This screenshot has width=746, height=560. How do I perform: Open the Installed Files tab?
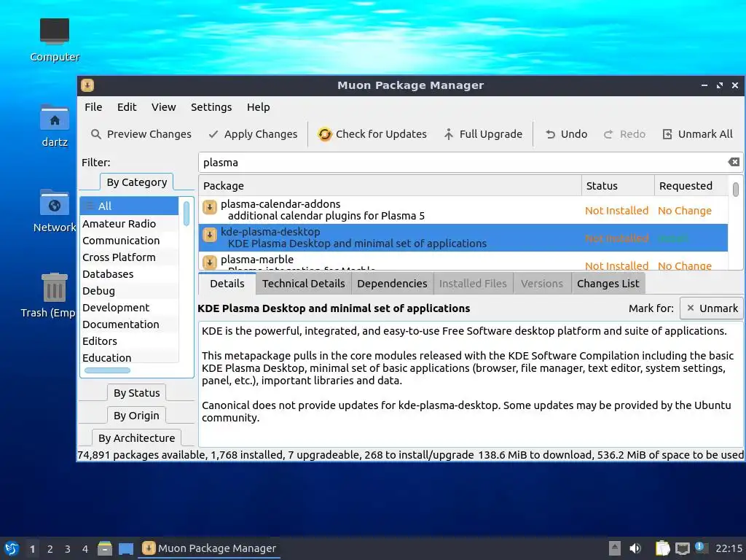[x=473, y=284]
